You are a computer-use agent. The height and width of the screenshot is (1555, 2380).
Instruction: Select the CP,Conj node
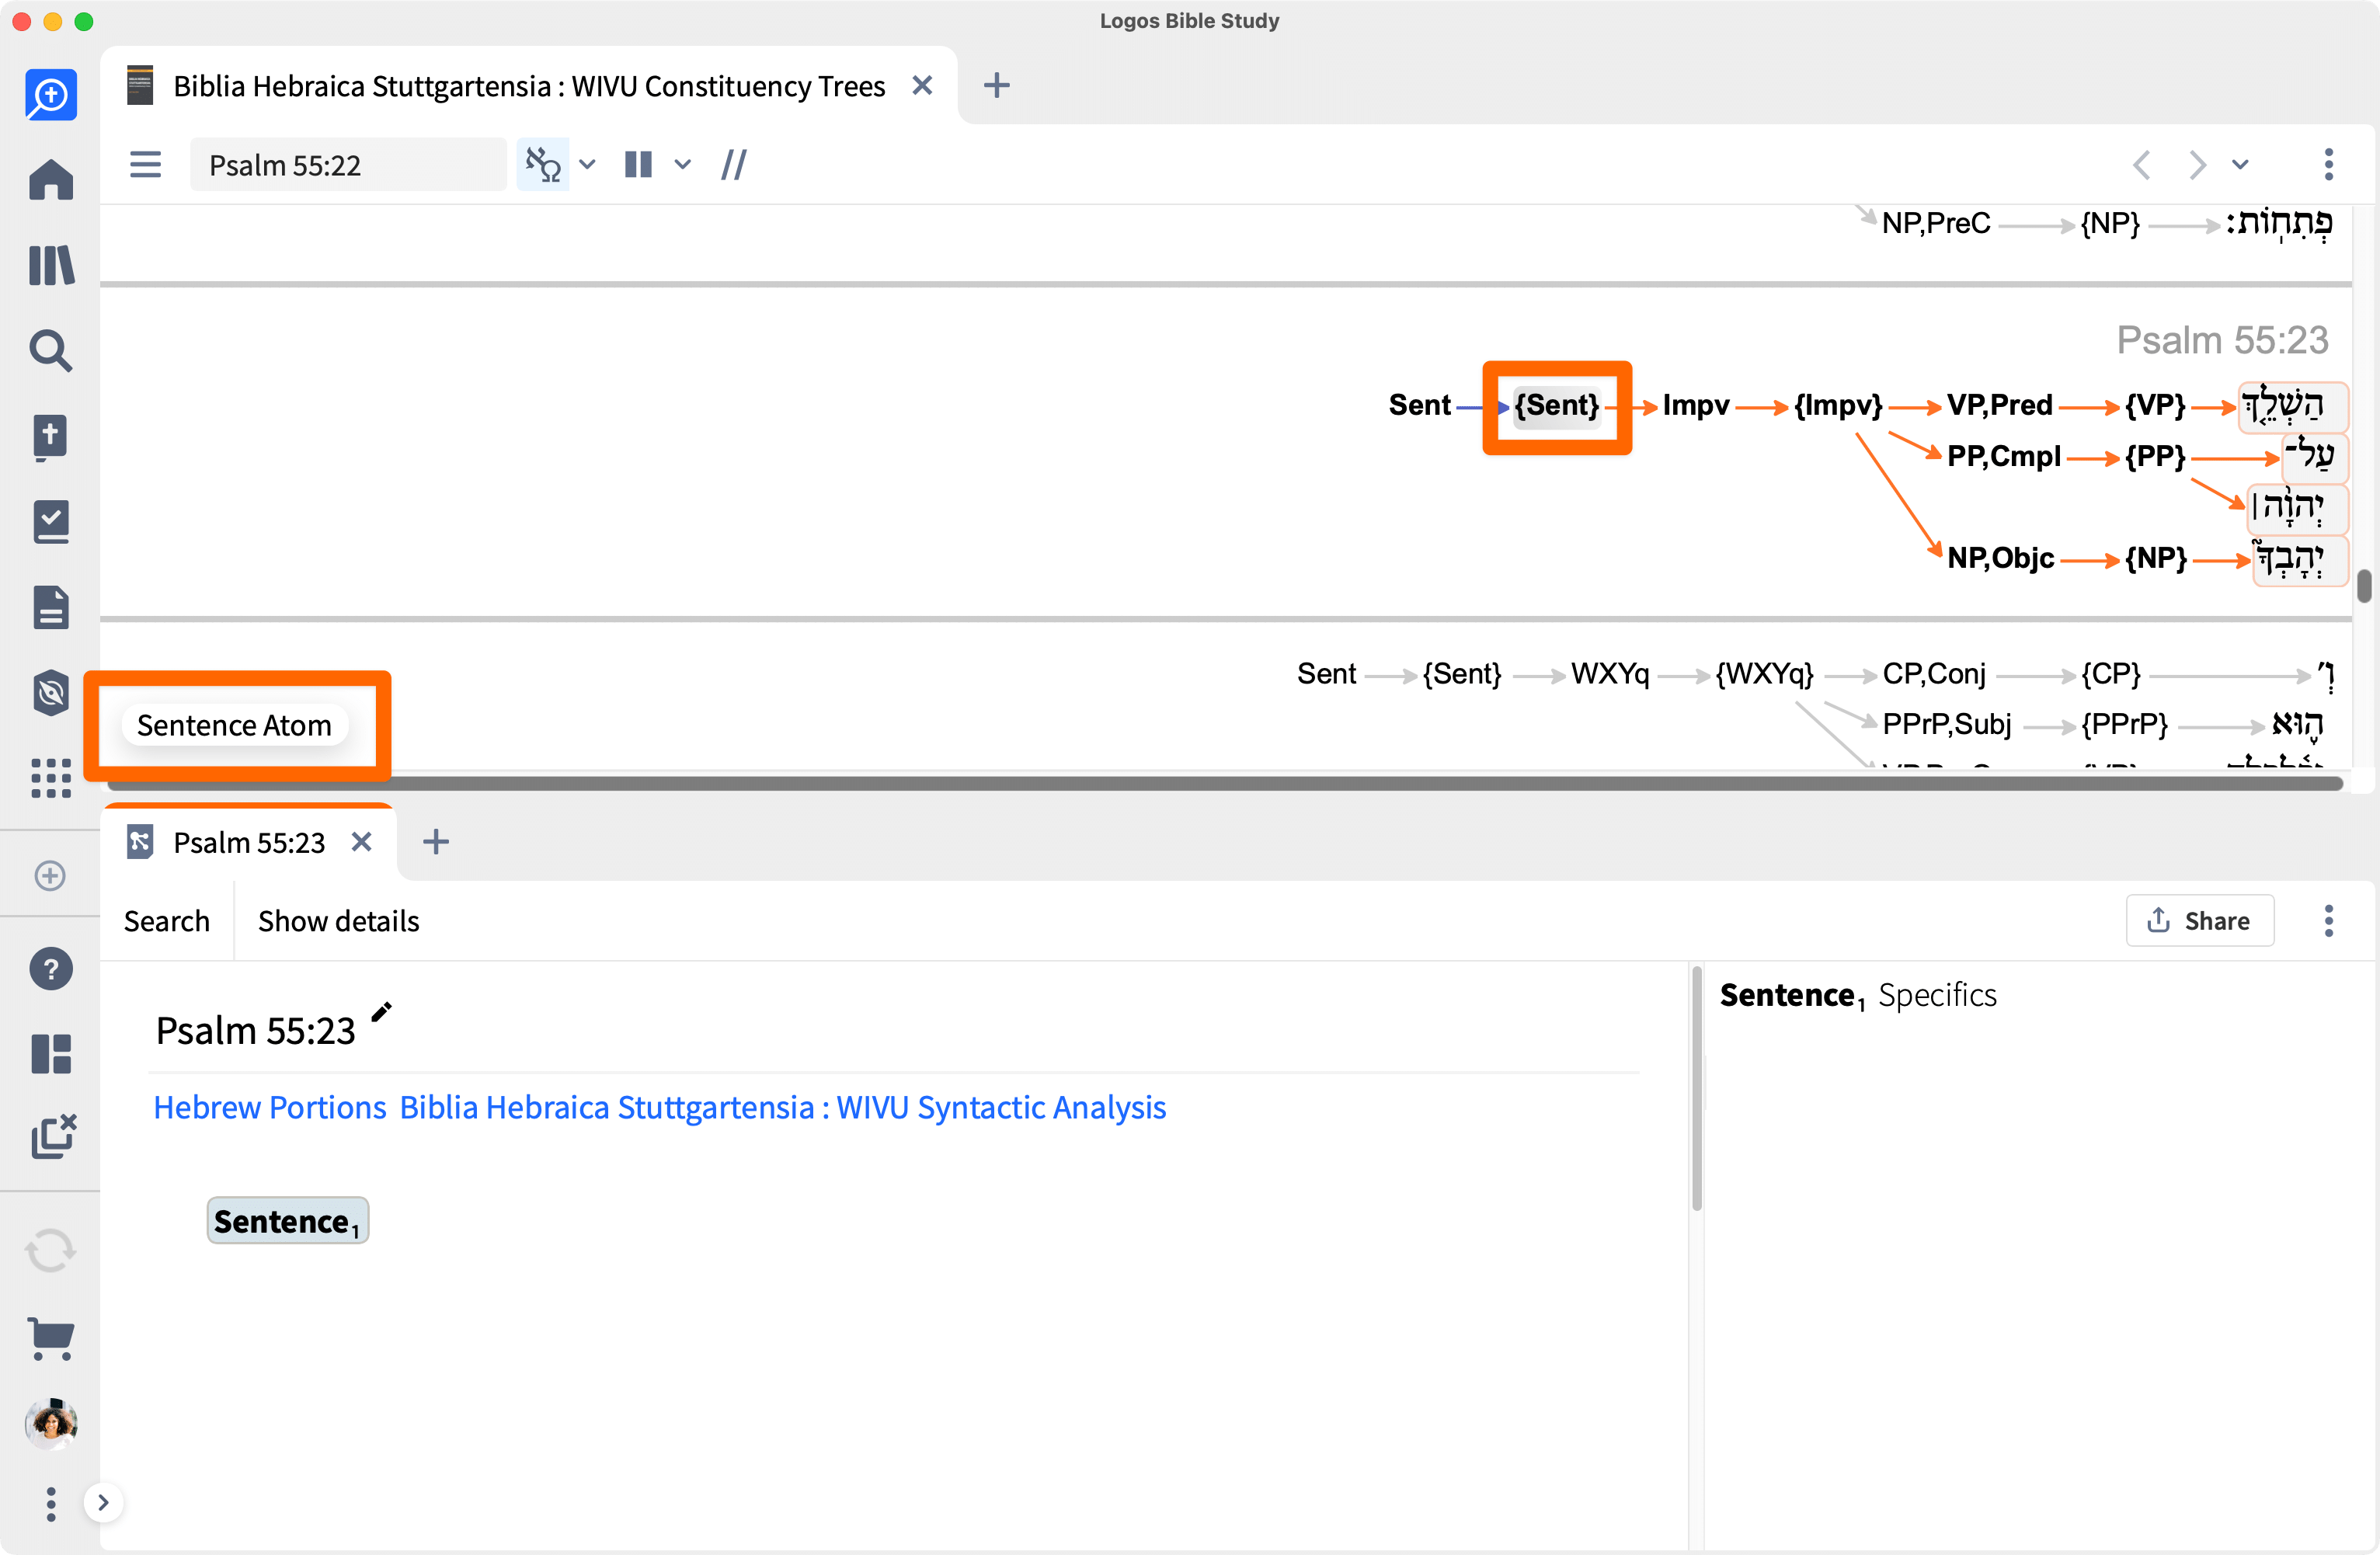(x=1934, y=674)
